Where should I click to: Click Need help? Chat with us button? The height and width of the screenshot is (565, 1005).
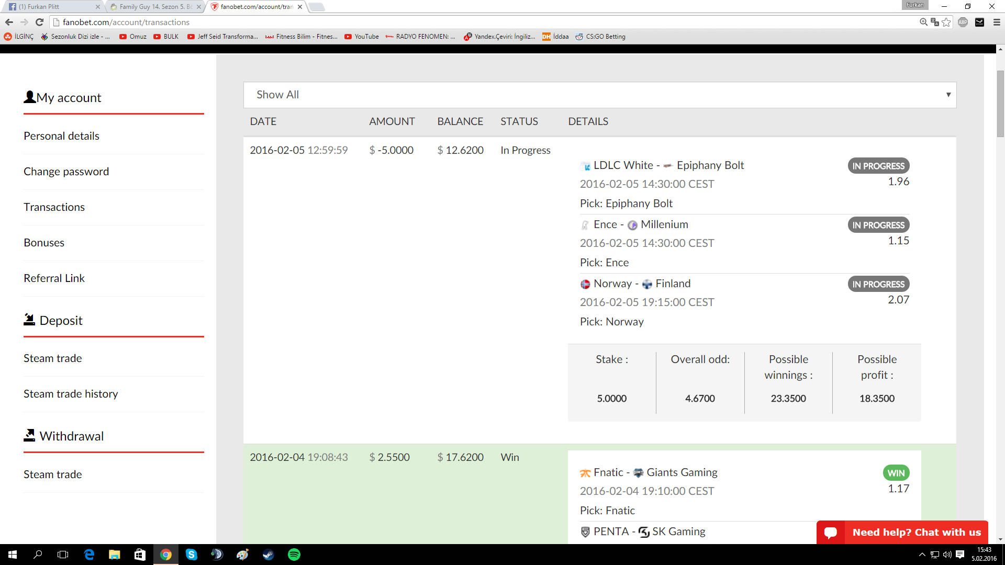coord(902,533)
